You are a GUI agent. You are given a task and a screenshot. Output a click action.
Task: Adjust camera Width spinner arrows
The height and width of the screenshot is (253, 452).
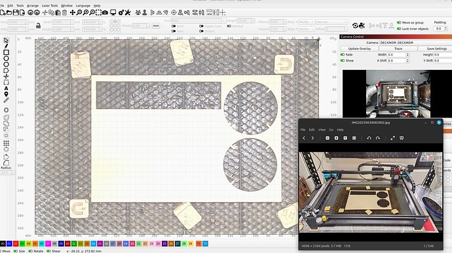tap(407, 54)
